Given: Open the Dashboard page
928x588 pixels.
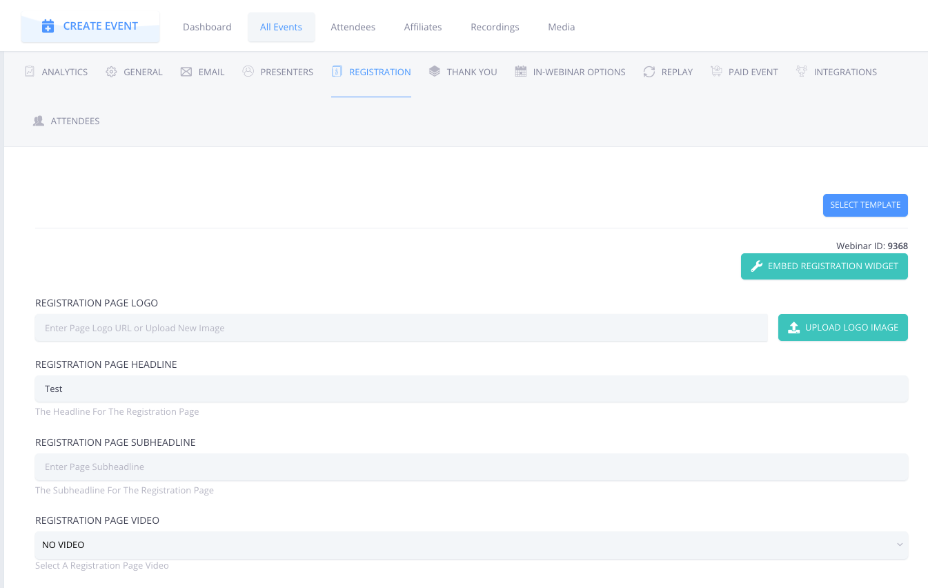Looking at the screenshot, I should point(207,27).
